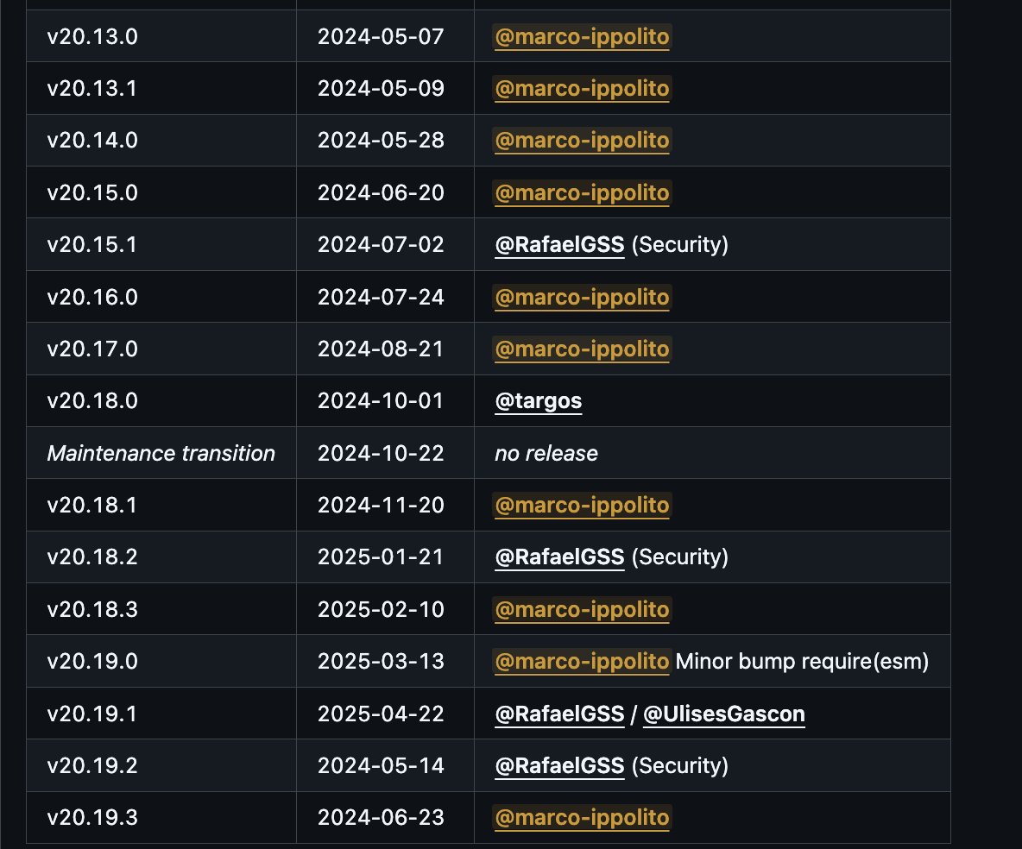This screenshot has height=849, width=1022.
Task: Open @RafaelGSS link in v20.19.2 row
Action: 559,765
